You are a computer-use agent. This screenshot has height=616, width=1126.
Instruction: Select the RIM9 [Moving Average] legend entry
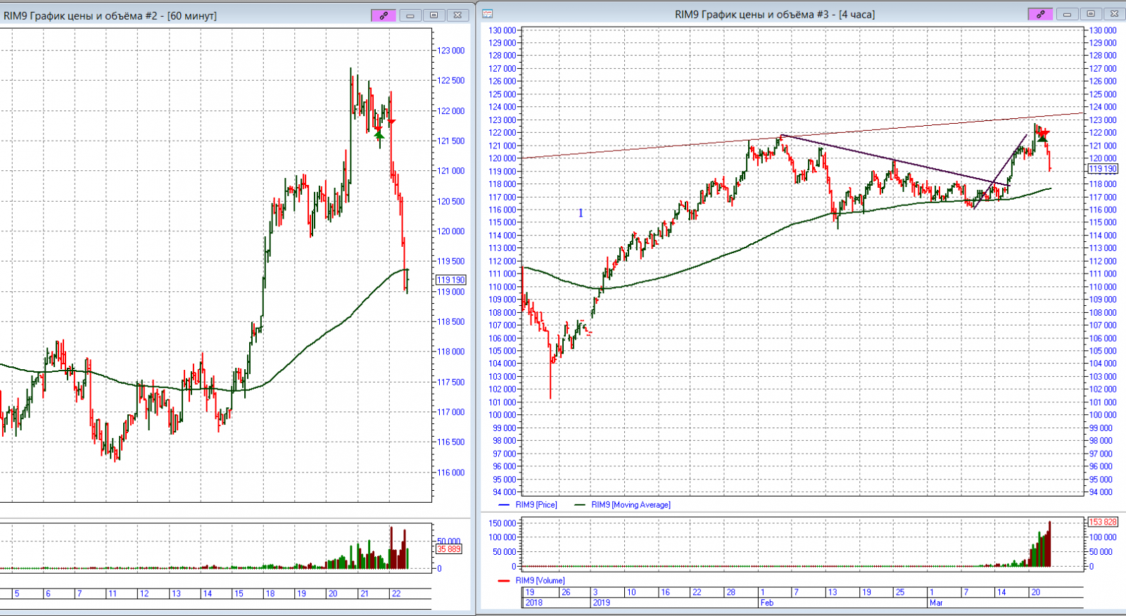click(630, 505)
